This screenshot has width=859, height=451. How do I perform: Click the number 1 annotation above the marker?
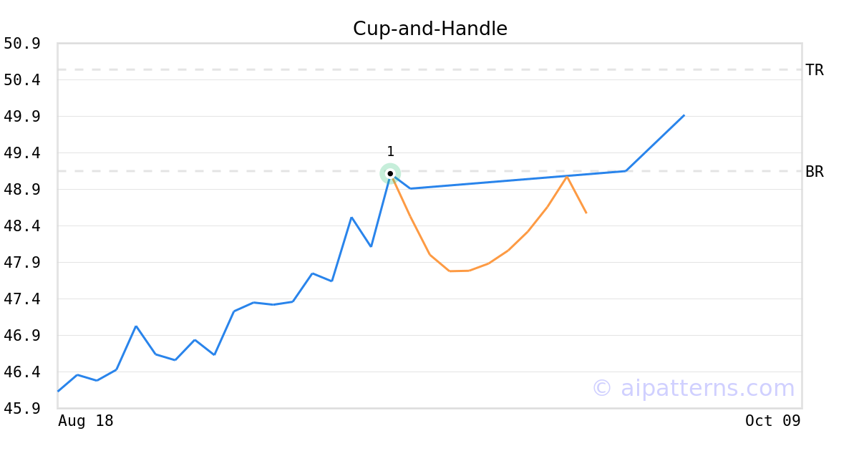tap(390, 152)
